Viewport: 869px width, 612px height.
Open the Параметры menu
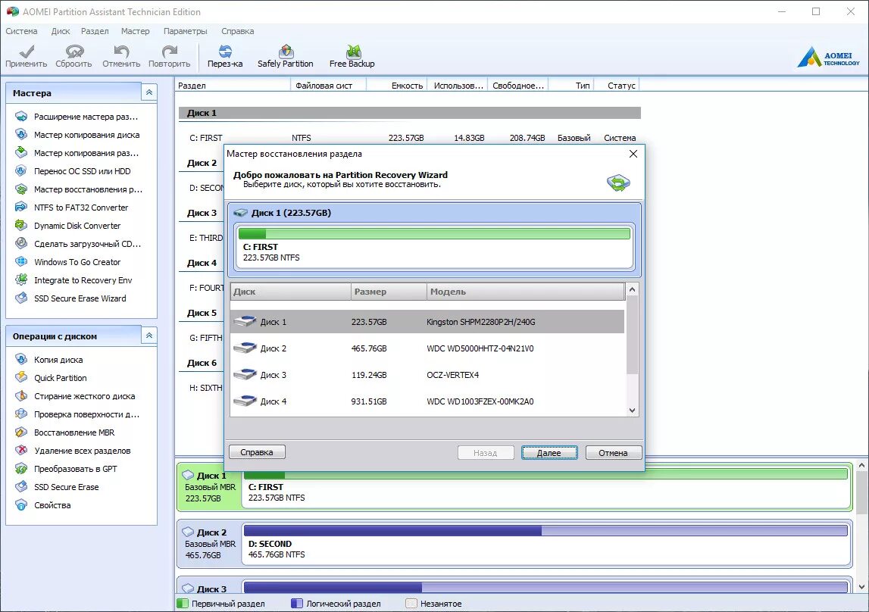pos(185,31)
